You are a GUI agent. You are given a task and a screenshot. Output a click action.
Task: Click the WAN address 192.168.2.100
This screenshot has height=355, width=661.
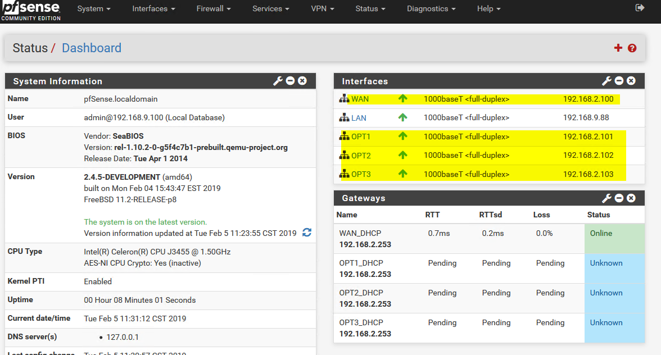coord(588,99)
